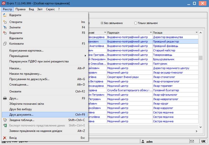The image size is (209, 145).
Task: Select the Служба бухгалтерського обліку cell
Action: [130, 90]
